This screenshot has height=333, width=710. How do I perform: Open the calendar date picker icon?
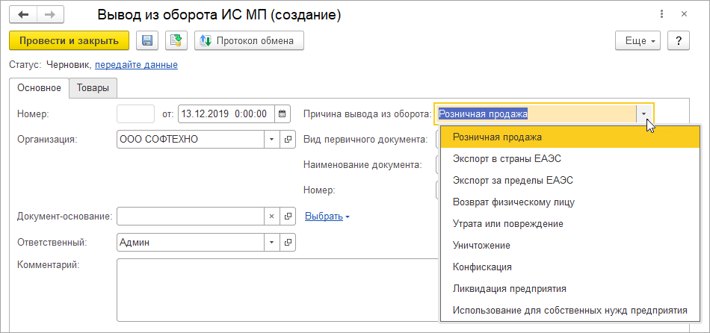[282, 114]
